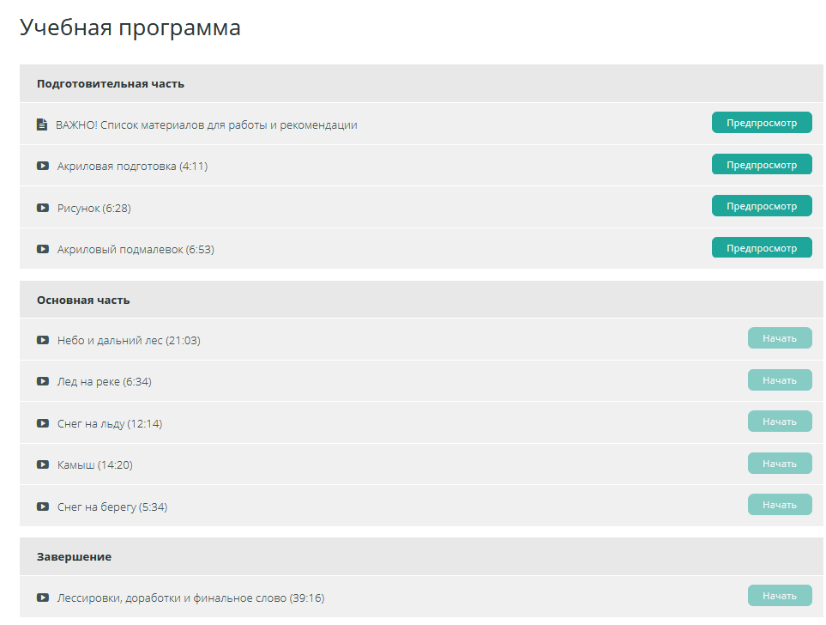Screen dimensions: 826x625
Task: Select the Основная часть section header
Action: [x=83, y=300]
